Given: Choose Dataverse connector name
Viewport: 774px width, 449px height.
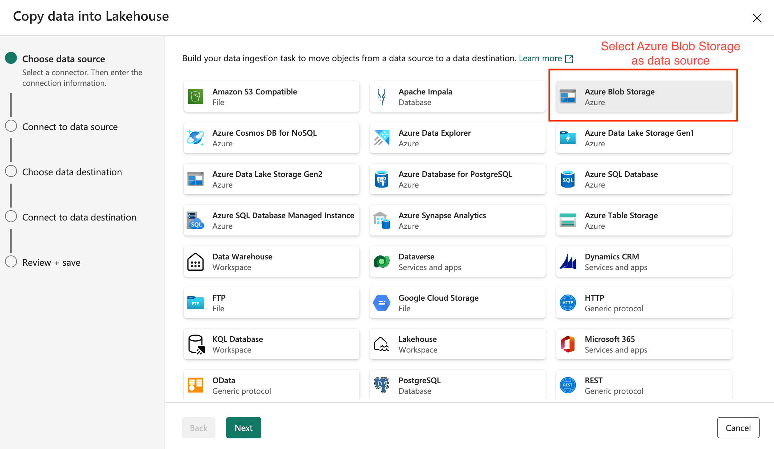Looking at the screenshot, I should [x=417, y=256].
